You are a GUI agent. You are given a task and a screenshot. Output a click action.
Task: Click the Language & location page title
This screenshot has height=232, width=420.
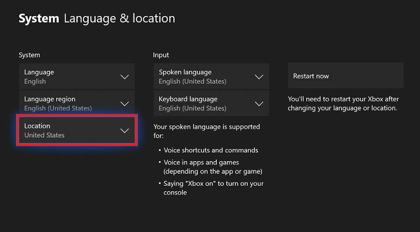(x=119, y=18)
